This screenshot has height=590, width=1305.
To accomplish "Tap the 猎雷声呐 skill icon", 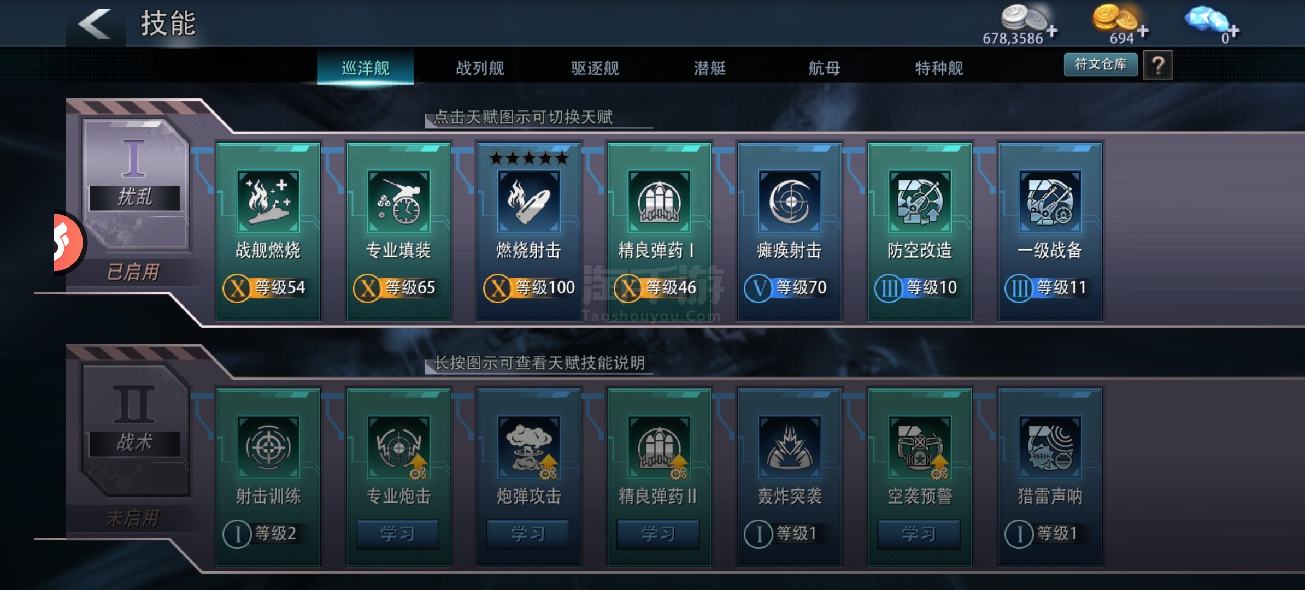I will [x=1050, y=447].
